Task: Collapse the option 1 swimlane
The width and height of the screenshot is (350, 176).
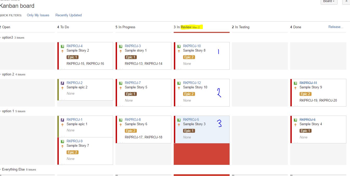Action: 1,111
